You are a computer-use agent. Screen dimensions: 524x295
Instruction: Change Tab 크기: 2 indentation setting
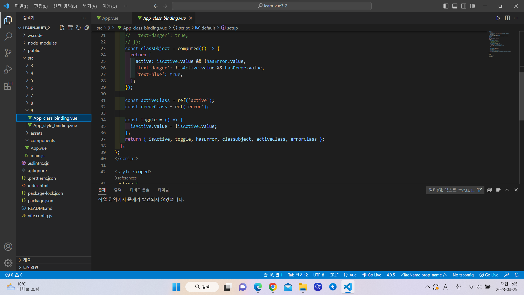[298, 275]
